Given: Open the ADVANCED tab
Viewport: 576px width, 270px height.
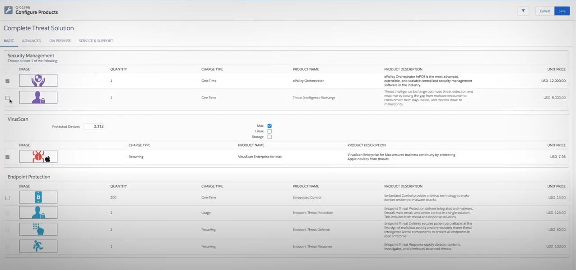Looking at the screenshot, I should click(32, 40).
